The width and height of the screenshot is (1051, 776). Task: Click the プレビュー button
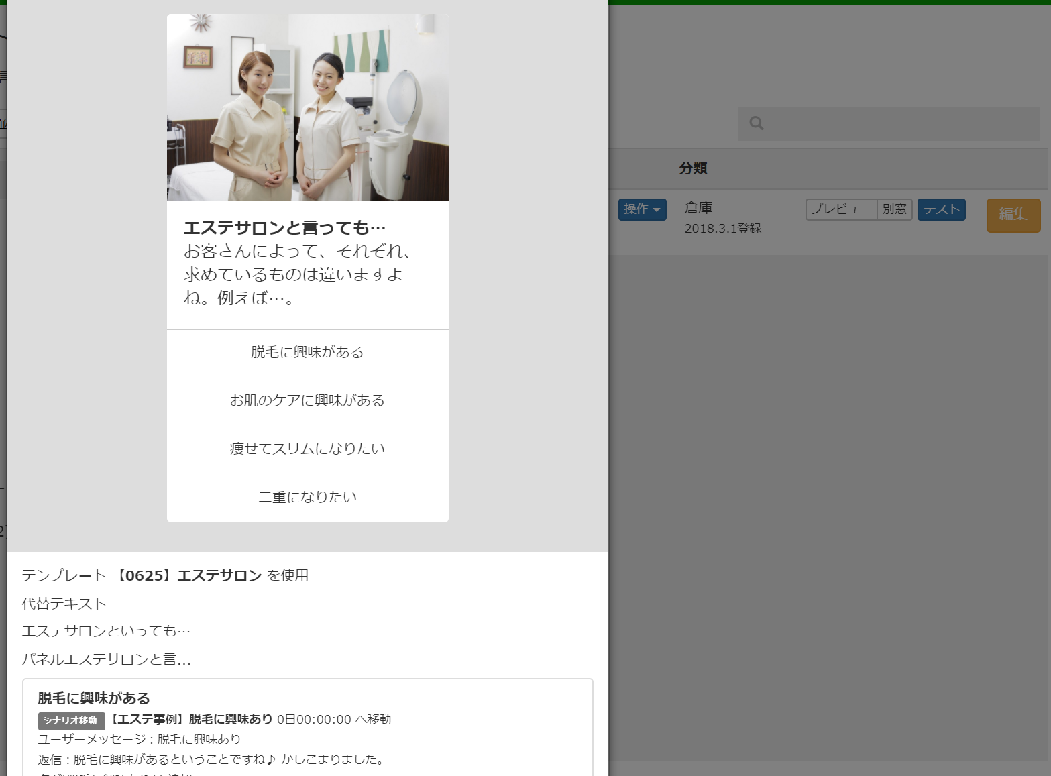coord(841,209)
